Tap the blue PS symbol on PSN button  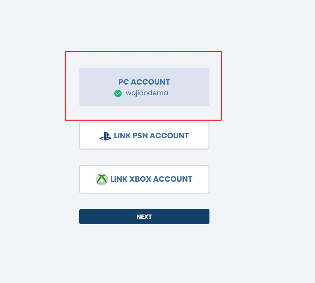click(105, 136)
